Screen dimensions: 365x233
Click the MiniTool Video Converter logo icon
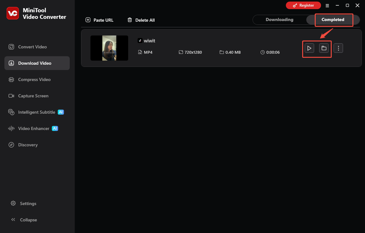[13, 13]
